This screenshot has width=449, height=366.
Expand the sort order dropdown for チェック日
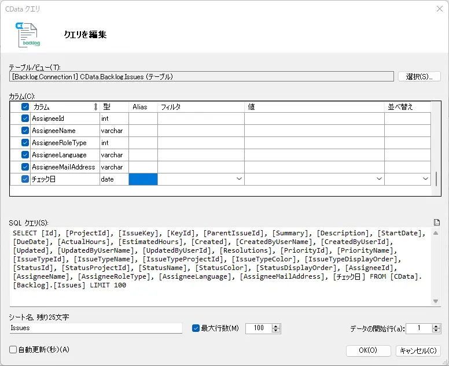tap(425, 179)
